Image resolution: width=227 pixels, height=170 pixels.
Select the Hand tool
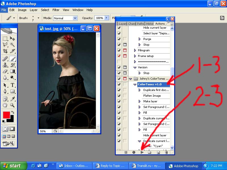(5, 105)
